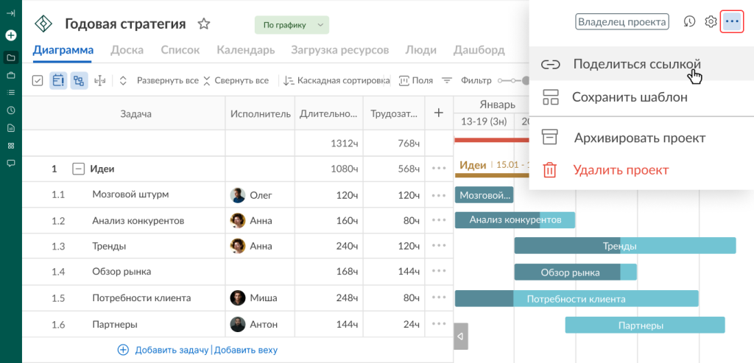
Task: Click Антон assignee in Партнеры row
Action: click(254, 325)
